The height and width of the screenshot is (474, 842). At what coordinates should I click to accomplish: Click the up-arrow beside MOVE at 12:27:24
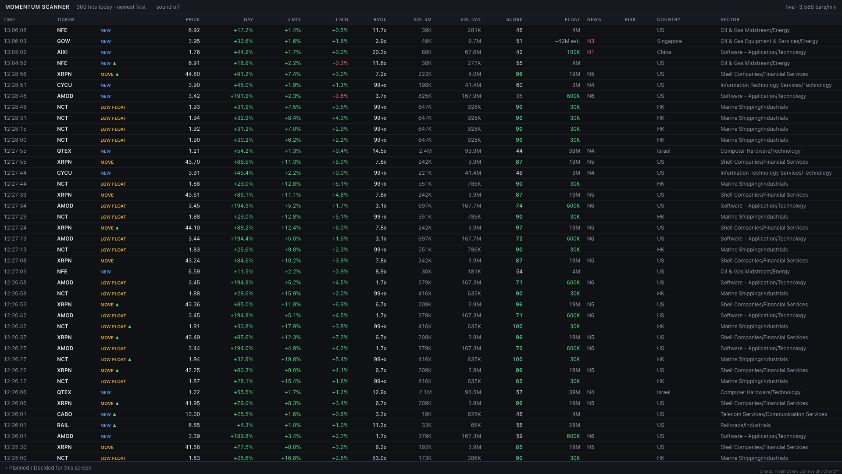pyautogui.click(x=117, y=228)
